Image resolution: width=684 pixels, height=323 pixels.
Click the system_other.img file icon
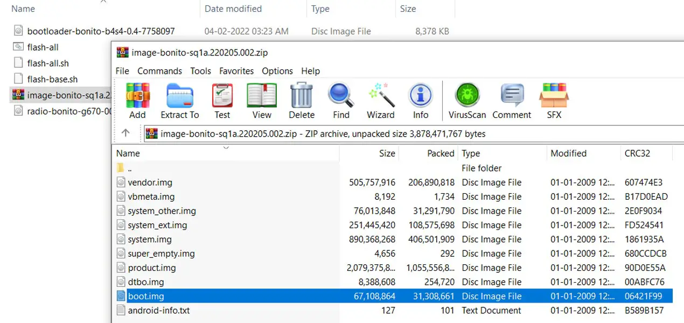click(121, 210)
